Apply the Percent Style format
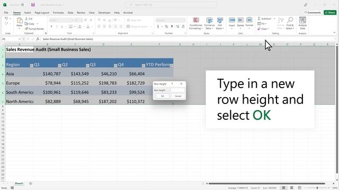 pyautogui.click(x=166, y=26)
